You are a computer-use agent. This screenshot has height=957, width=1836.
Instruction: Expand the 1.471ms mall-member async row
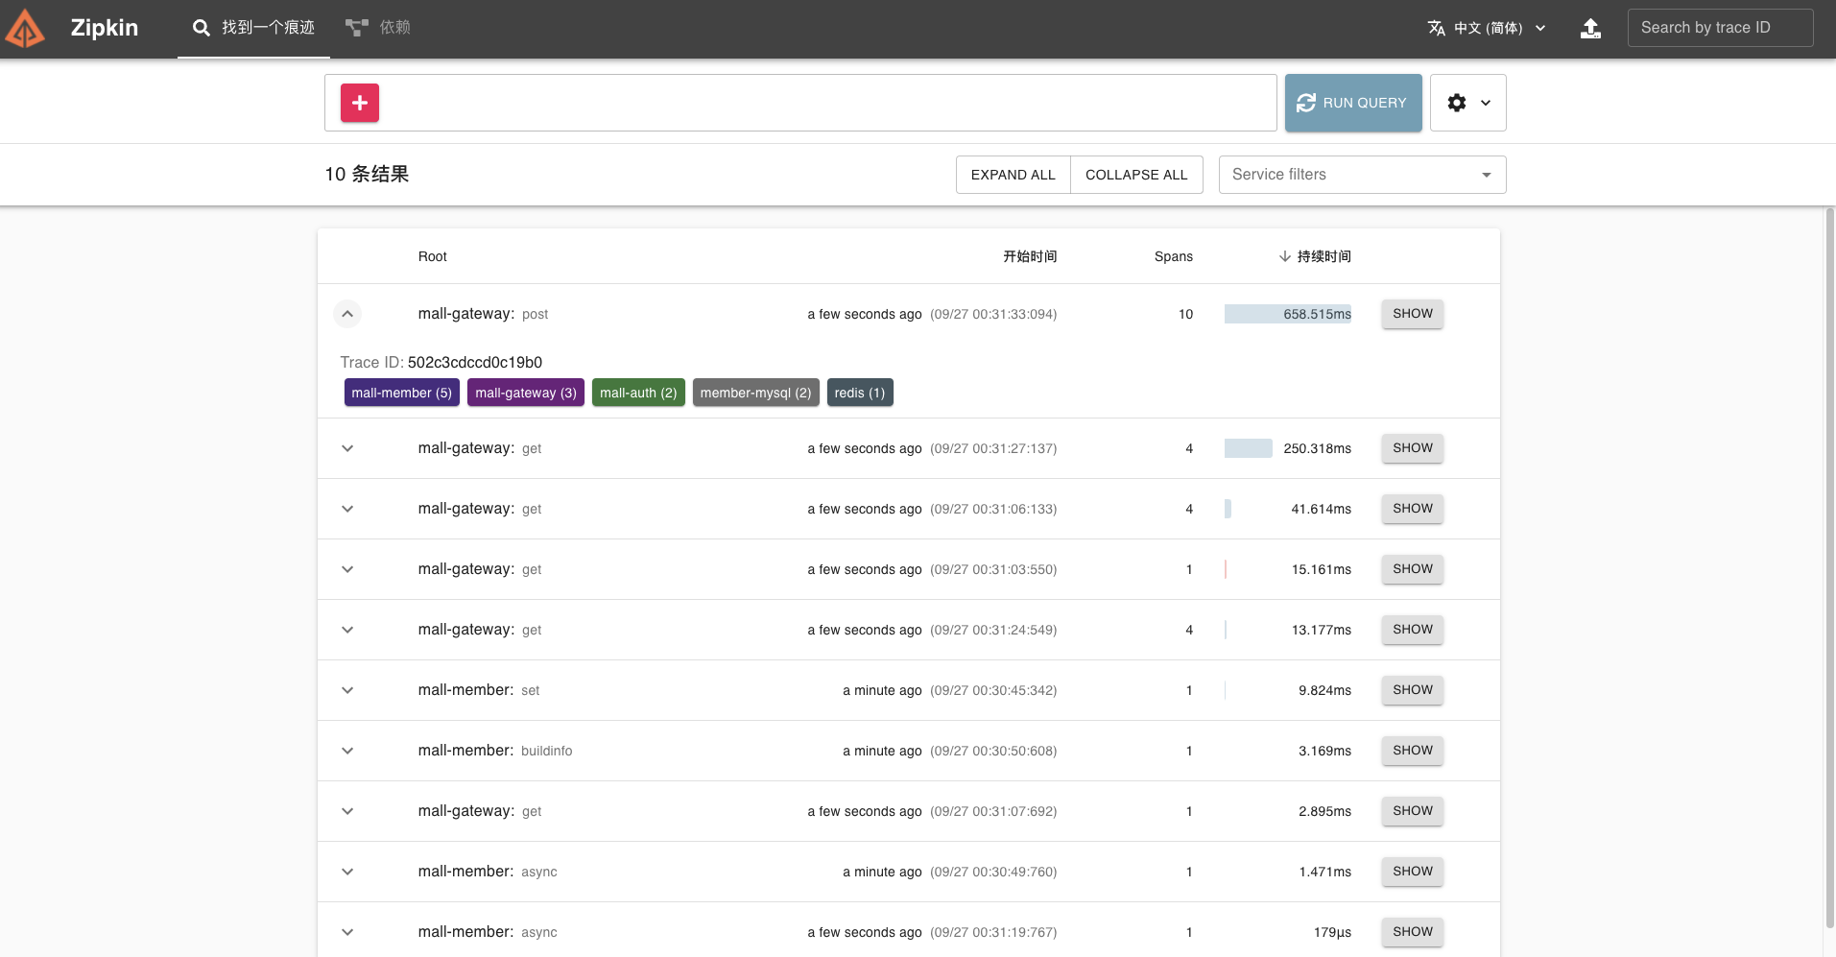point(347,872)
